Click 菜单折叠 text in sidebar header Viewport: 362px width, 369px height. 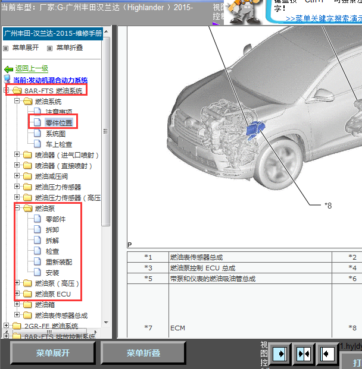(x=70, y=48)
